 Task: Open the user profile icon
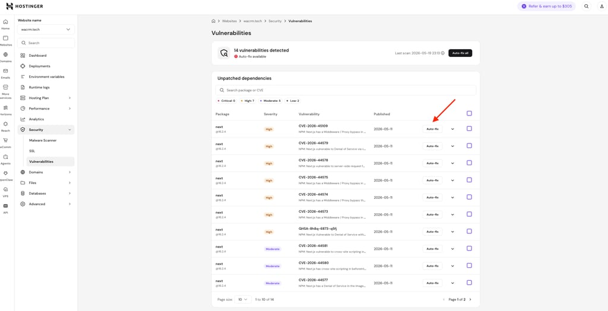click(x=602, y=6)
